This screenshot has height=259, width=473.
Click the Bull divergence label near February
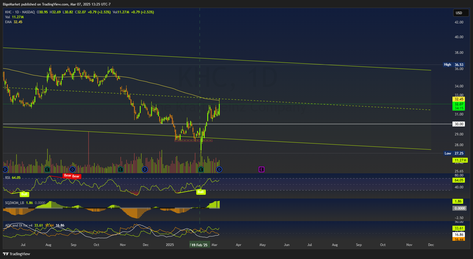click(x=201, y=192)
